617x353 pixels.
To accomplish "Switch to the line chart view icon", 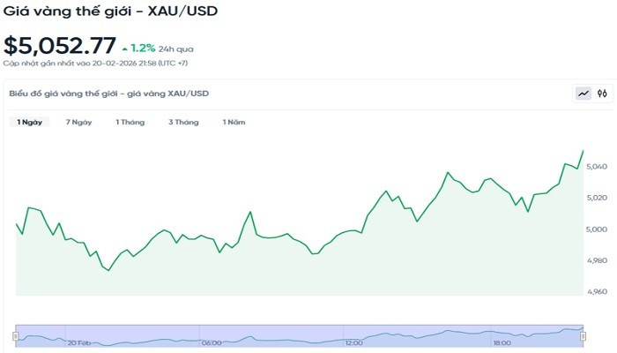I will [584, 93].
